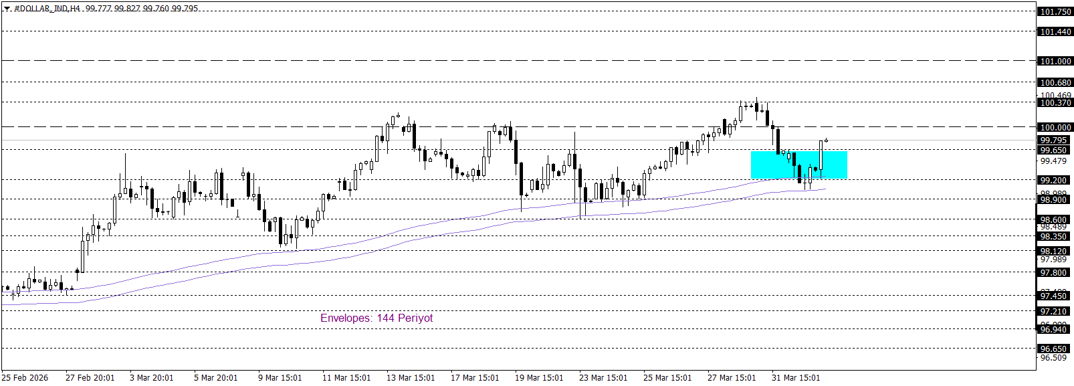This screenshot has width=1074, height=386.
Task: Select the 13 Mar 15:01 time axis label
Action: tap(410, 377)
